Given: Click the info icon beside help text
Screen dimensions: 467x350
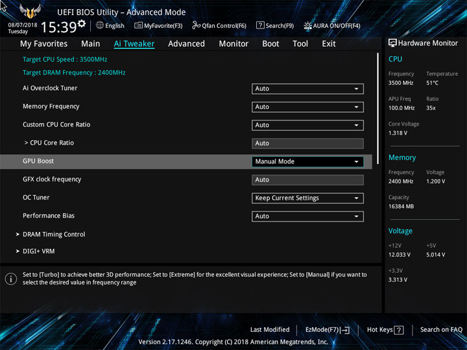Looking at the screenshot, I should [x=11, y=279].
